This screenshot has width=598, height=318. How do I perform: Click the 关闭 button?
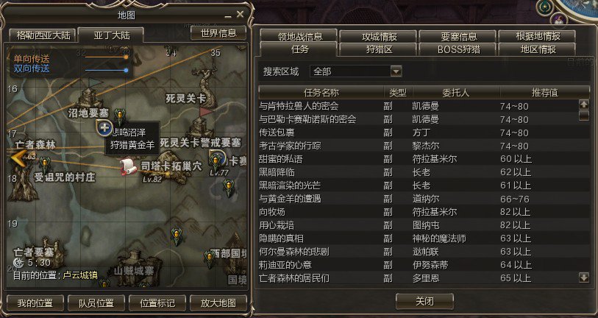tap(424, 301)
